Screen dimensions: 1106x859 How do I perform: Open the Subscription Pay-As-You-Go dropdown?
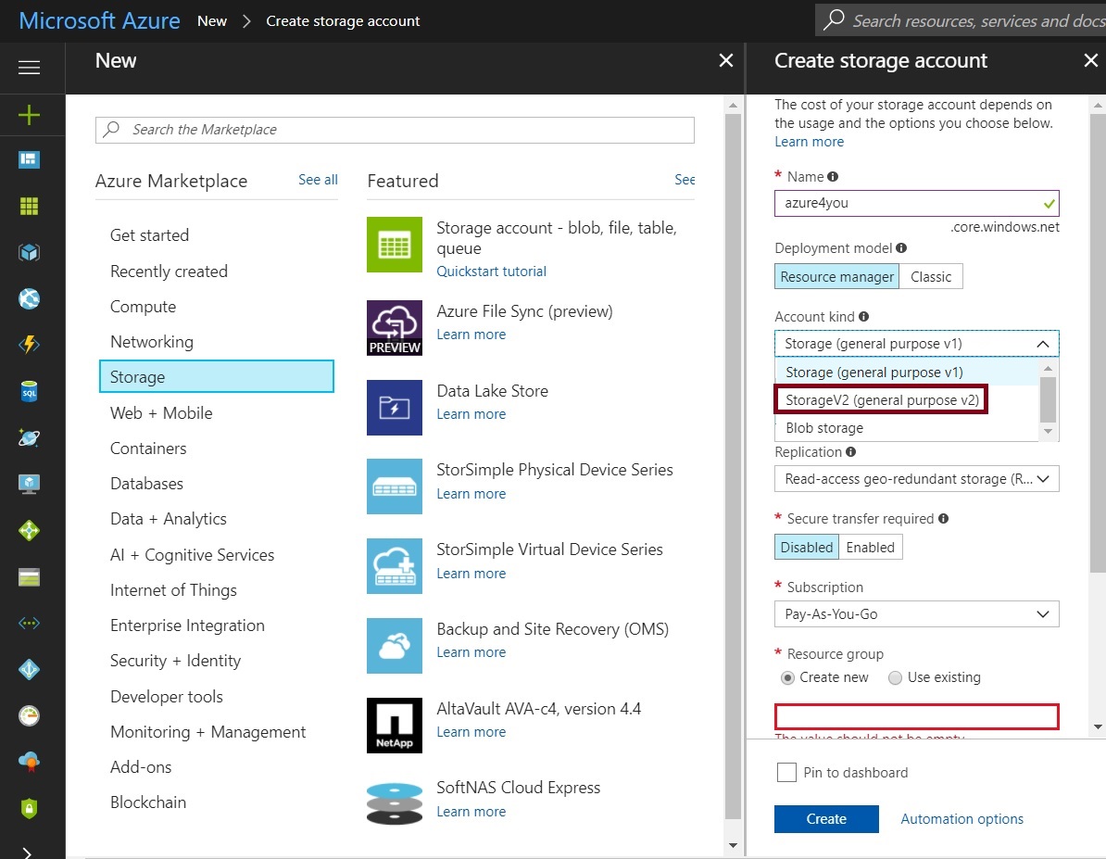pos(916,614)
